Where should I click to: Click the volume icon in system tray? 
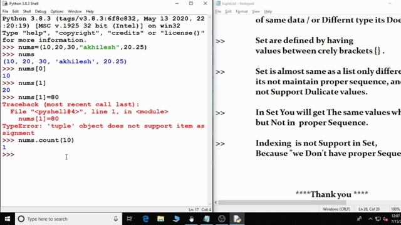click(x=386, y=219)
